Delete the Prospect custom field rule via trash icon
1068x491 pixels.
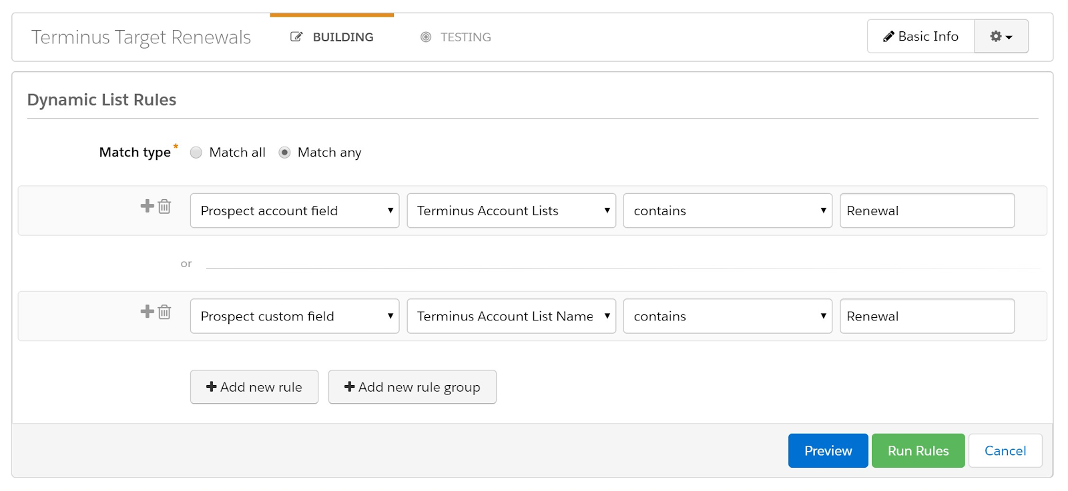pyautogui.click(x=165, y=312)
